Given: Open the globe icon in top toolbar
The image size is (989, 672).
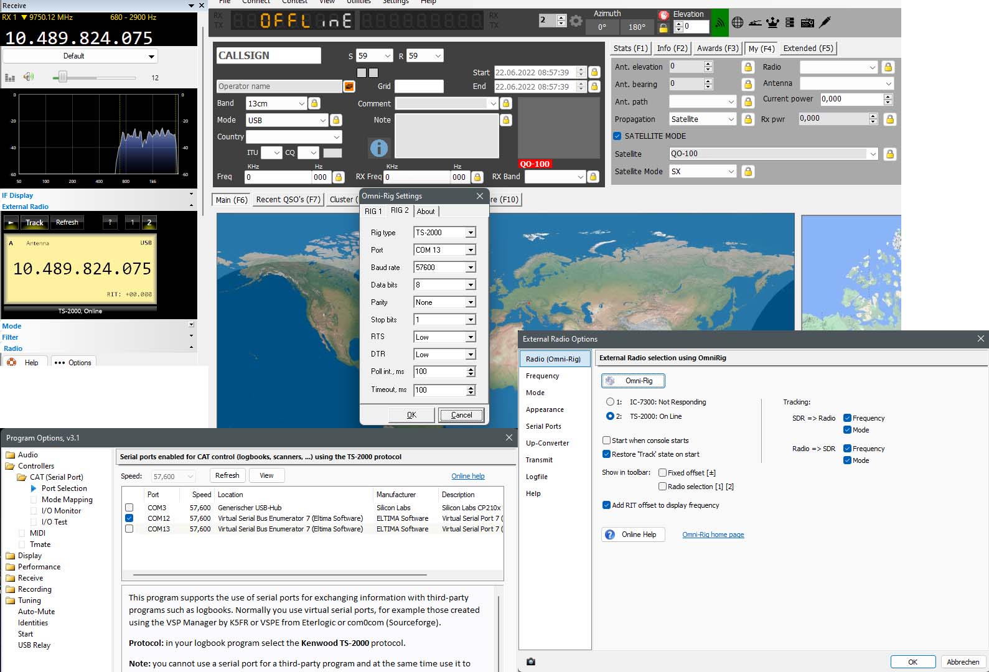Looking at the screenshot, I should [738, 22].
